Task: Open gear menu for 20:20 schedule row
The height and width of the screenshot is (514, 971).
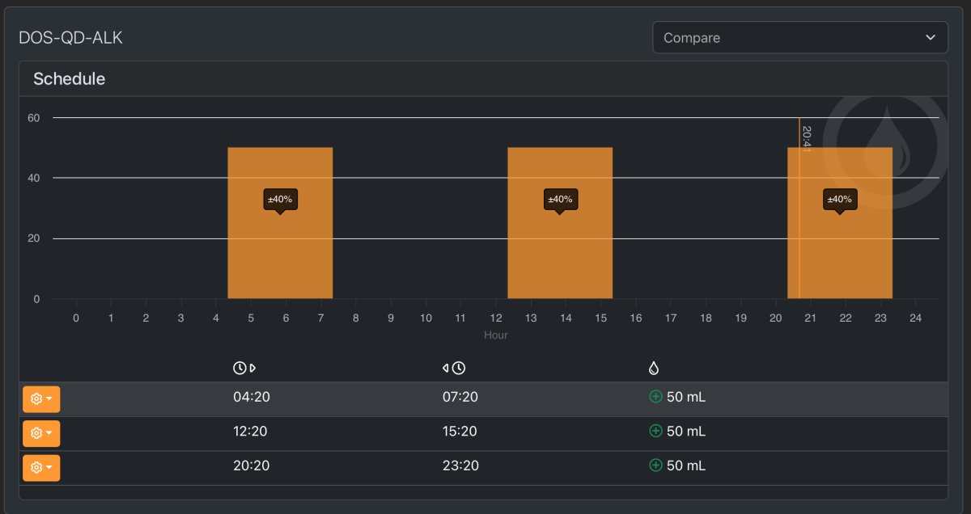Action: (x=41, y=468)
